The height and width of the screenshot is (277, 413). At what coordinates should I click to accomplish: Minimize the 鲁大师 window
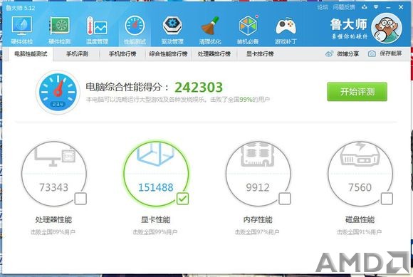click(x=388, y=7)
